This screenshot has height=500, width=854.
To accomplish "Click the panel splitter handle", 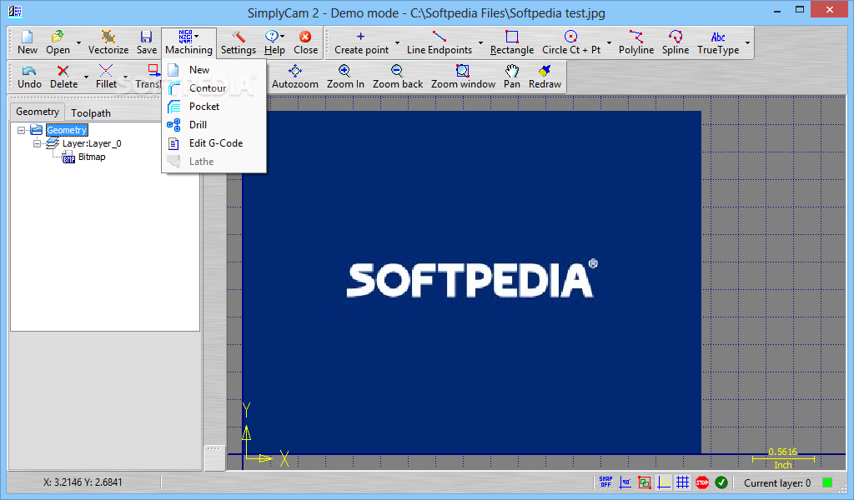I will [214, 457].
